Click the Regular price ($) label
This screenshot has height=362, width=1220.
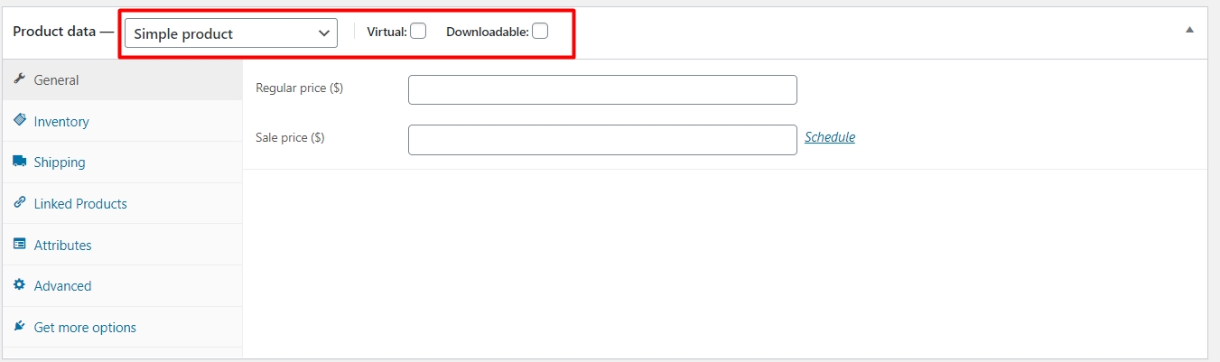coord(299,88)
